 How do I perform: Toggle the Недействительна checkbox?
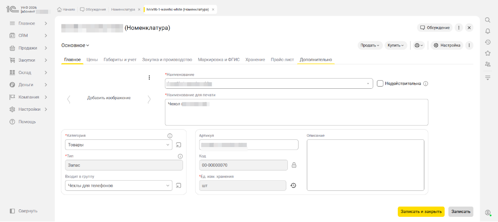coord(380,84)
